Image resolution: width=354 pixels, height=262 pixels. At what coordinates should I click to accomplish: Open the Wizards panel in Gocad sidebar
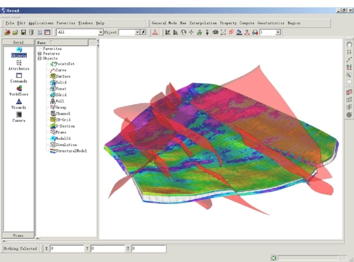[x=19, y=104]
